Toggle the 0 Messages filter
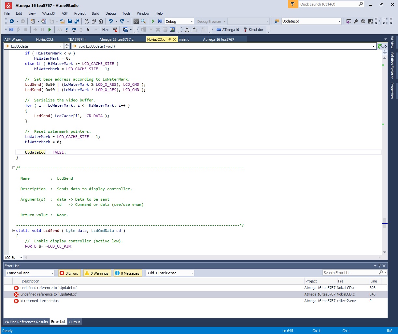 coord(127,273)
